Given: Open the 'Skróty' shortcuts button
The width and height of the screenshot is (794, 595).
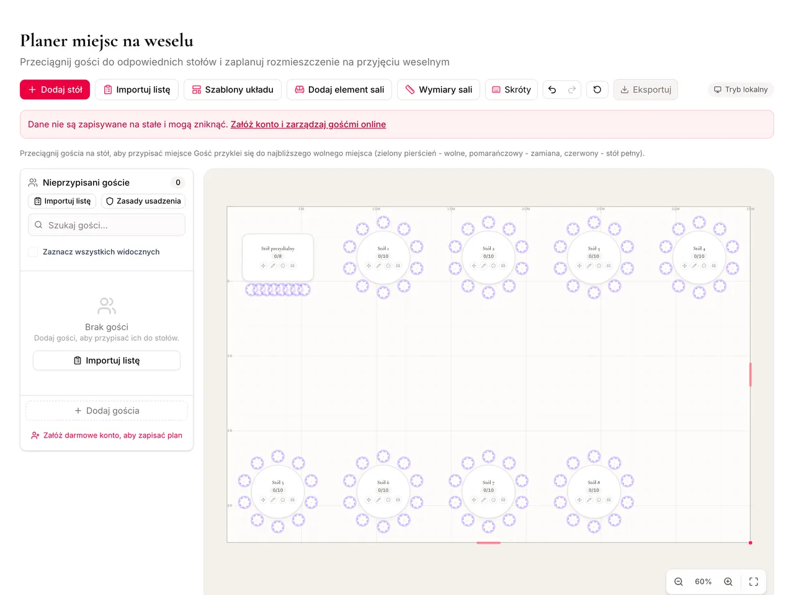Looking at the screenshot, I should 512,90.
